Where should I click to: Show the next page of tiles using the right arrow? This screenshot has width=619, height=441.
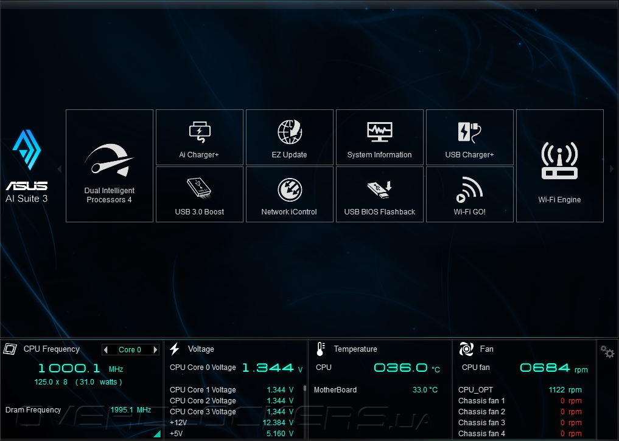tap(612, 169)
